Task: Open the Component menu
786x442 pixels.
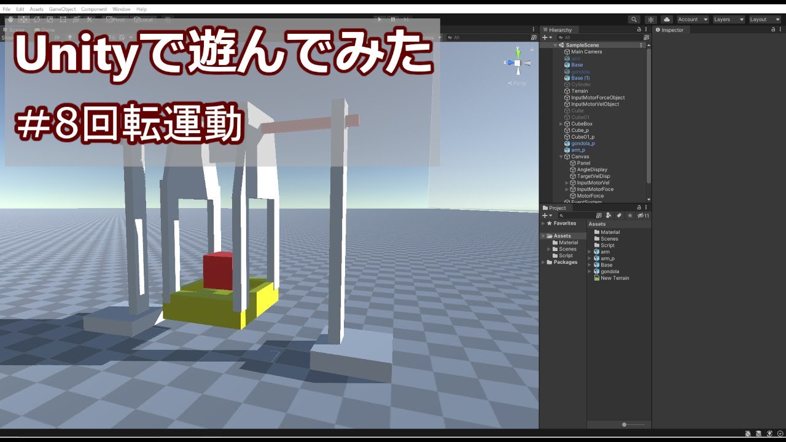Action: click(x=94, y=9)
